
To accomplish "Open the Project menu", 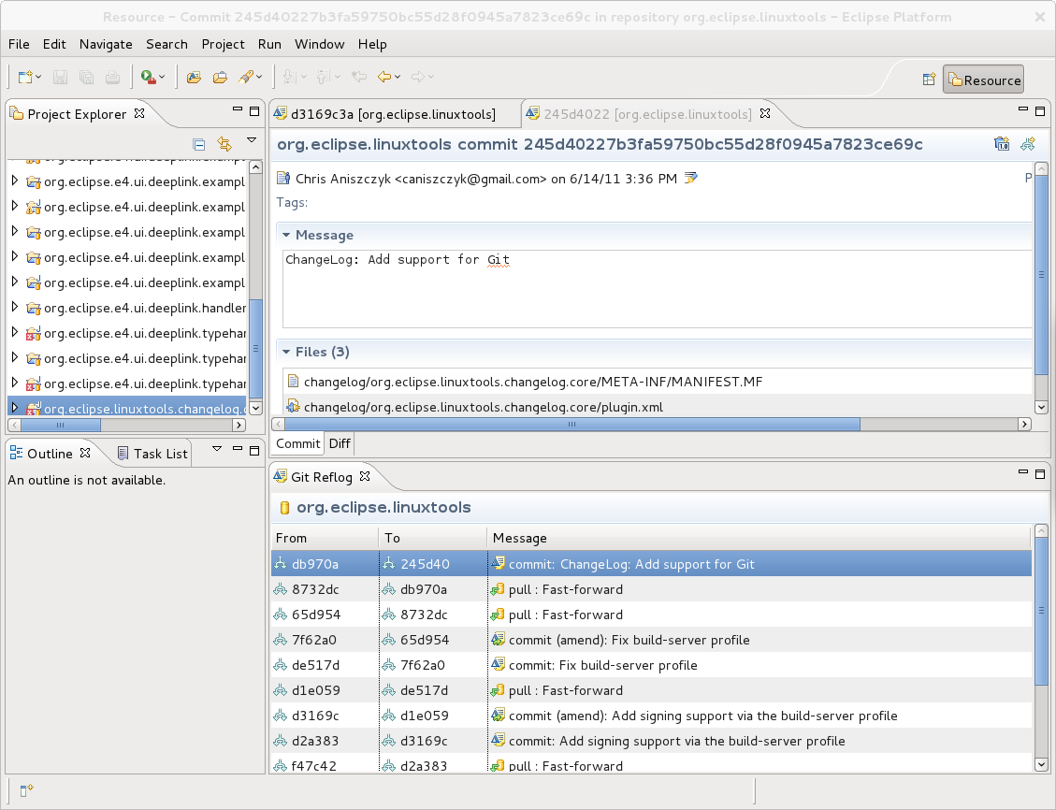I will click(223, 44).
